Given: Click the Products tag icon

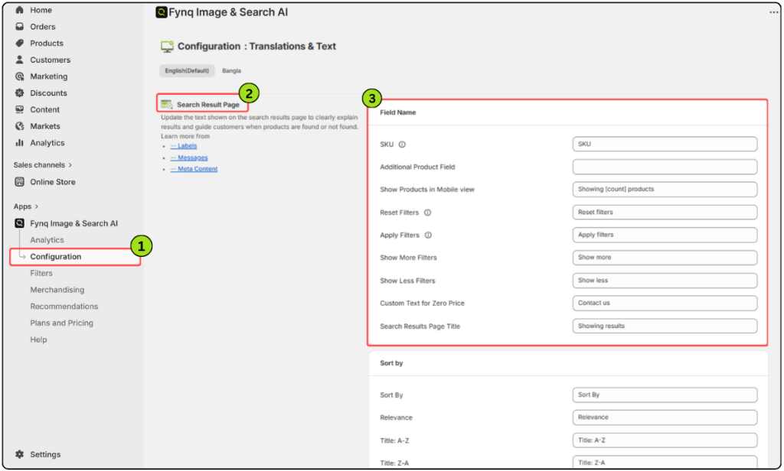Looking at the screenshot, I should [x=19, y=43].
